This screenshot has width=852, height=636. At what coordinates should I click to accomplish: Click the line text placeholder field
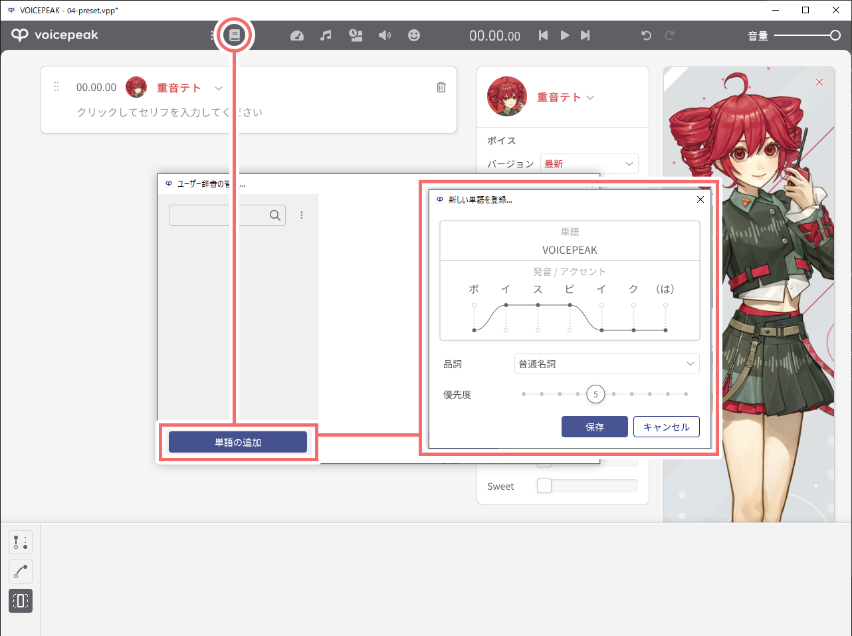click(x=169, y=112)
